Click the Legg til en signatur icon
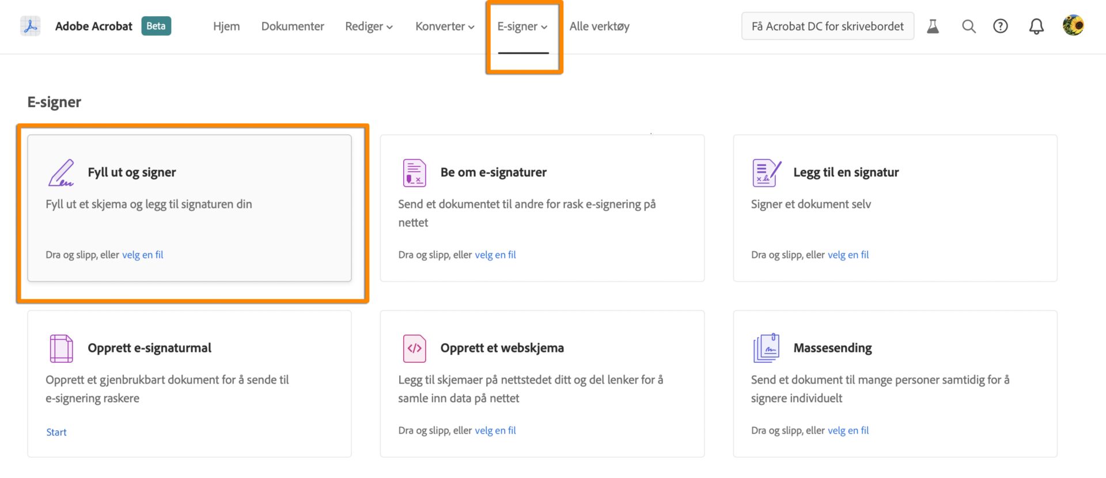Image resolution: width=1106 pixels, height=478 pixels. (x=767, y=173)
